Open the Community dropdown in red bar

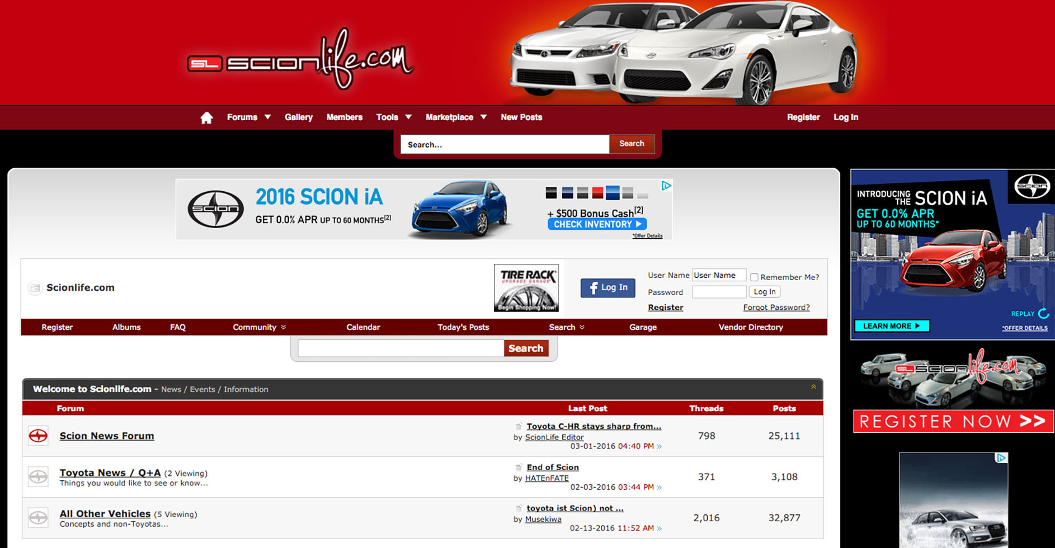[x=259, y=327]
